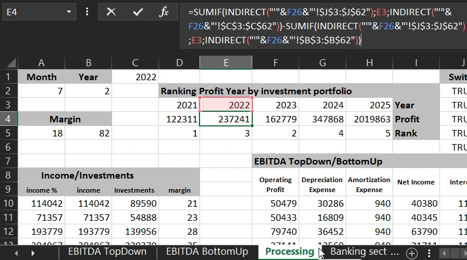The image size is (467, 260).
Task: Click profit cell 122311
Action: click(180, 119)
